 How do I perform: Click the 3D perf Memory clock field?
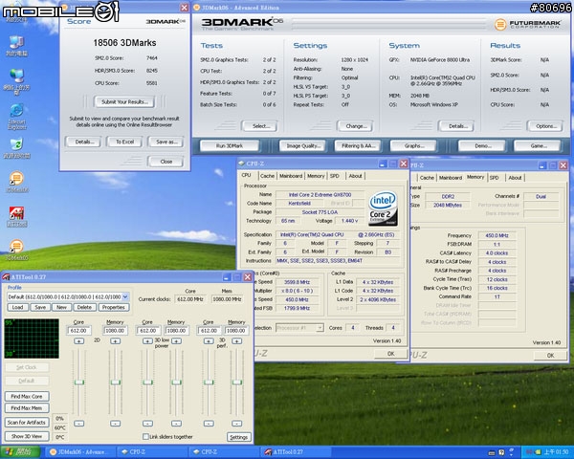236,331
